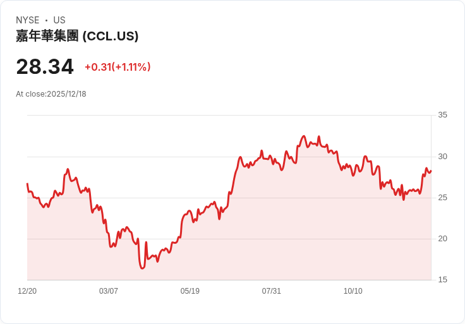Click the 20 price label on y-axis
465x324 pixels.
pyautogui.click(x=442, y=239)
